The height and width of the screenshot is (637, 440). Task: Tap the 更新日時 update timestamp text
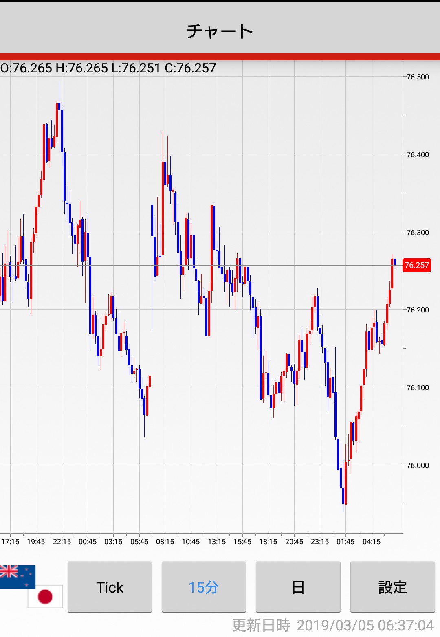click(x=333, y=625)
